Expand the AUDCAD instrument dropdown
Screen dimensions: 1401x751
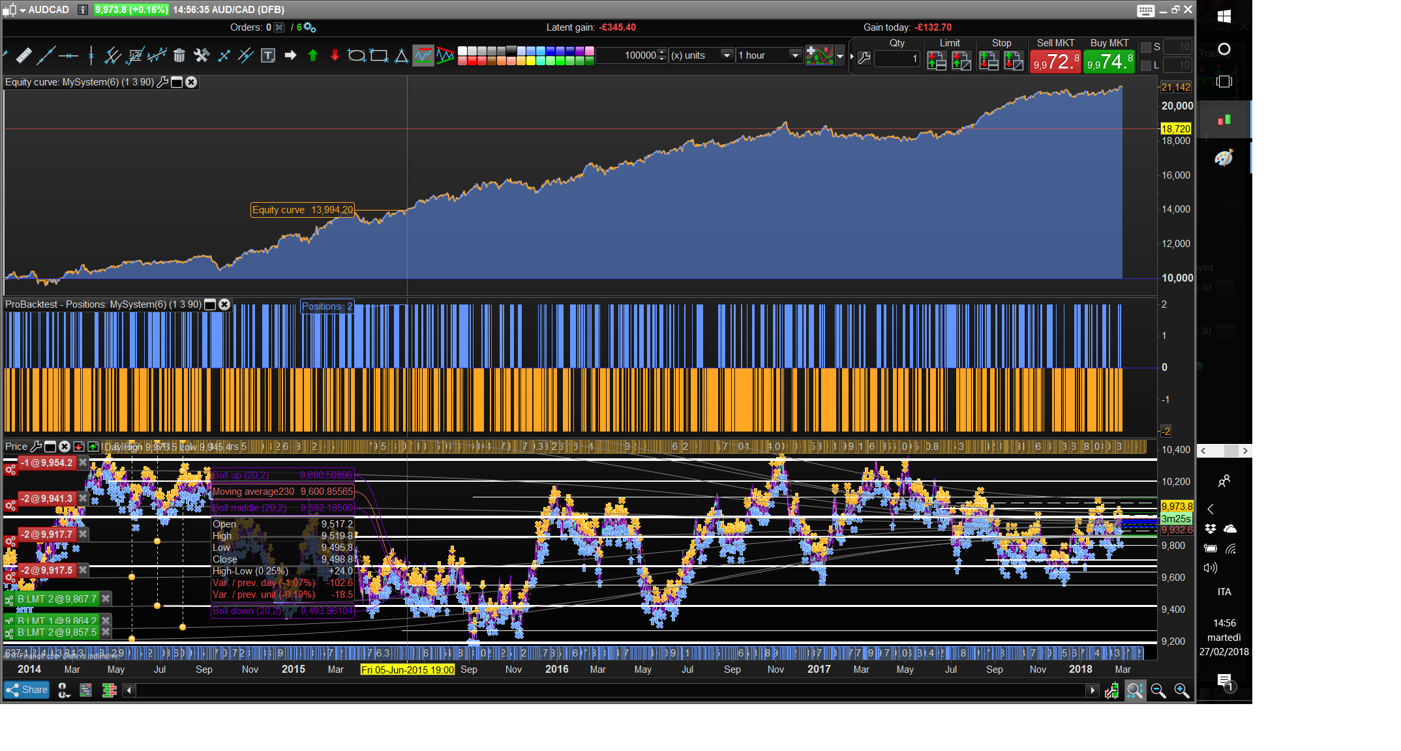[23, 10]
